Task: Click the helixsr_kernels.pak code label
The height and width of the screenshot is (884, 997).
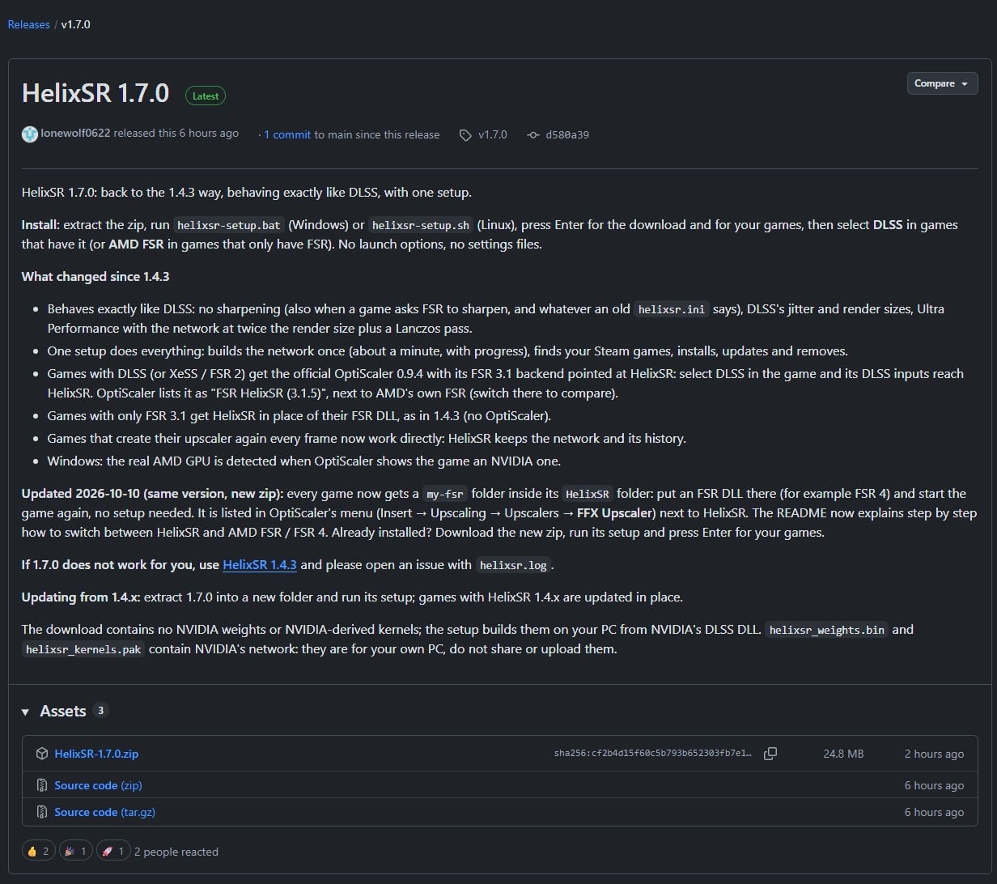Action: (x=83, y=649)
